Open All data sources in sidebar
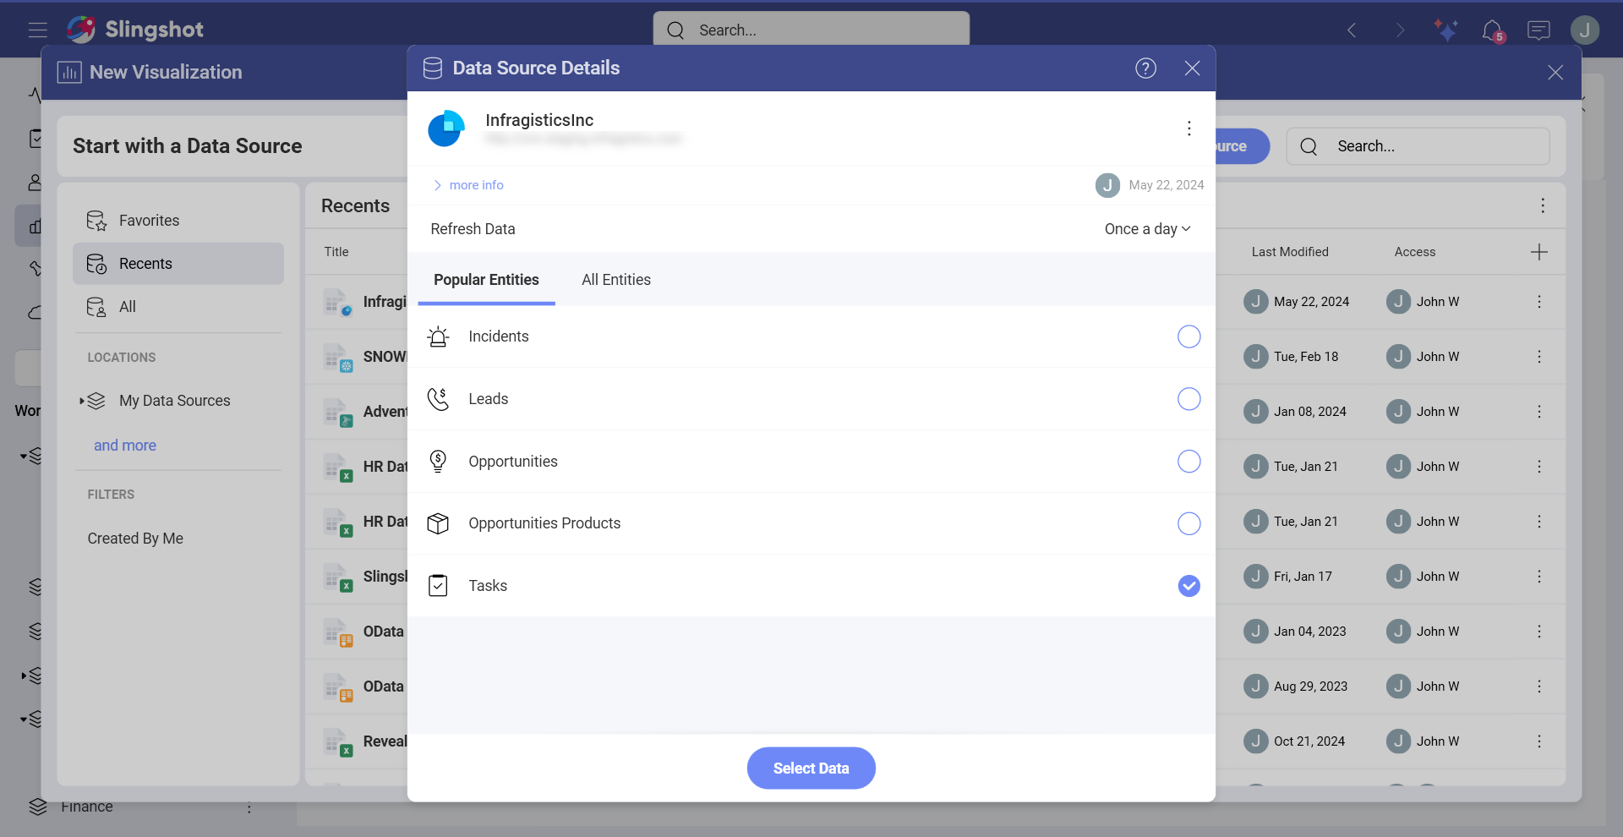 [178, 307]
